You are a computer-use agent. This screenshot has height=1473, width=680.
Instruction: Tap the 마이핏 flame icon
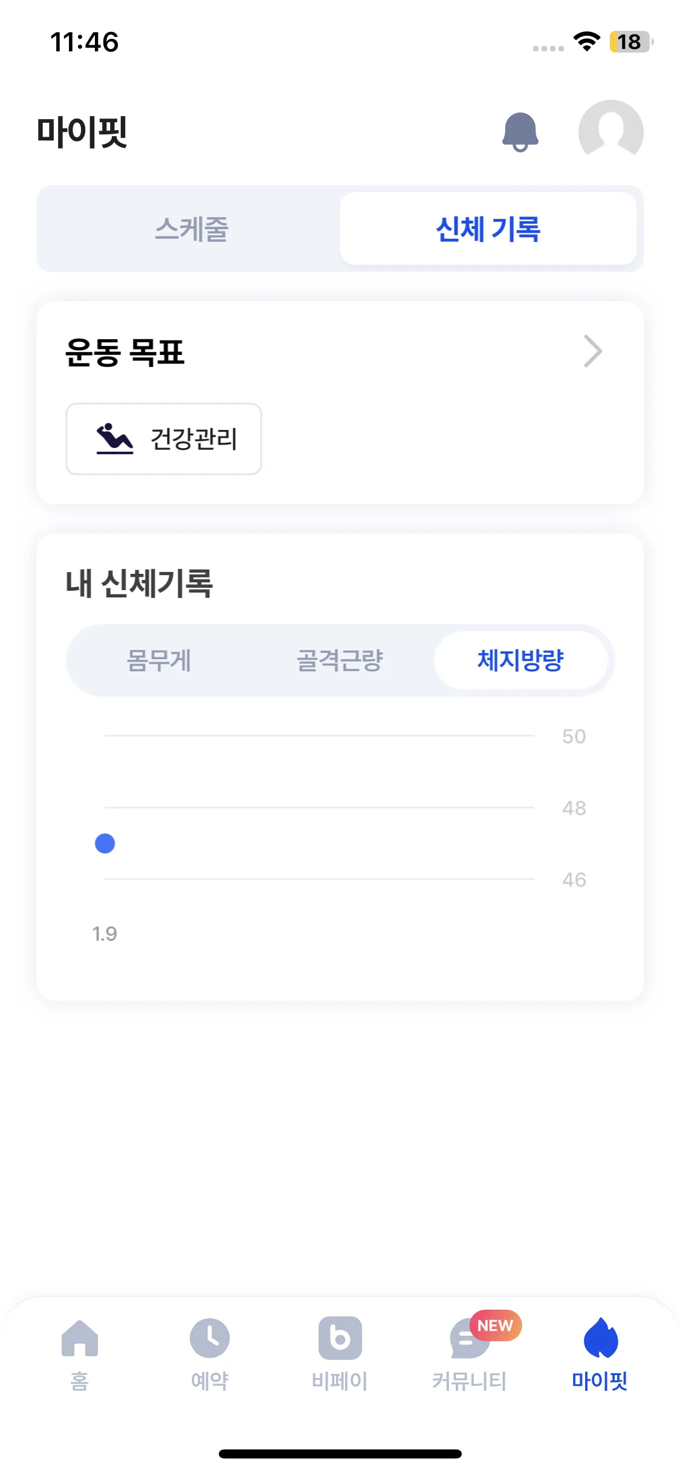(600, 1339)
